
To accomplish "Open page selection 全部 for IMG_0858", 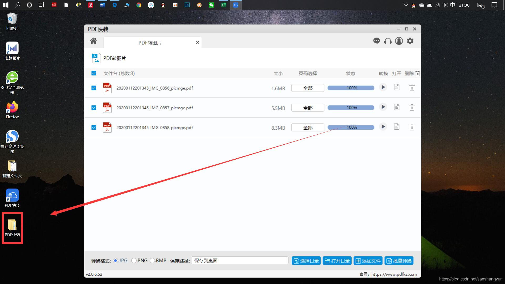I will click(x=308, y=128).
